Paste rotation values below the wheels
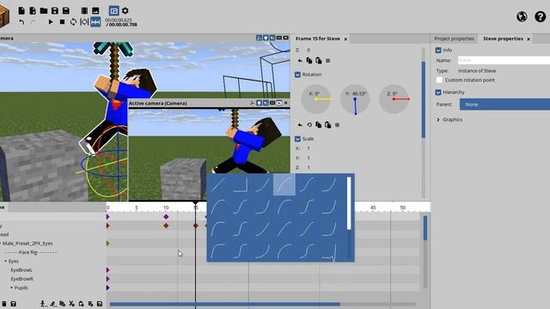This screenshot has height=309, width=550. tap(328, 124)
